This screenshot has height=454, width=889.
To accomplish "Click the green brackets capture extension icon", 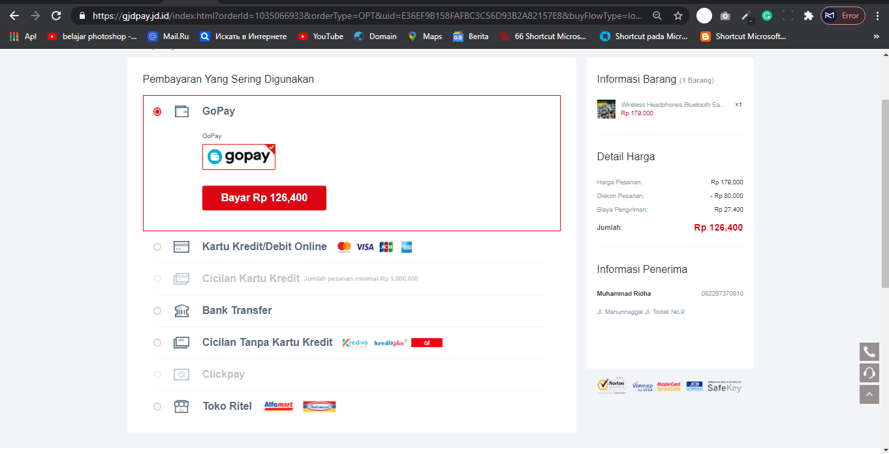I will (x=788, y=16).
